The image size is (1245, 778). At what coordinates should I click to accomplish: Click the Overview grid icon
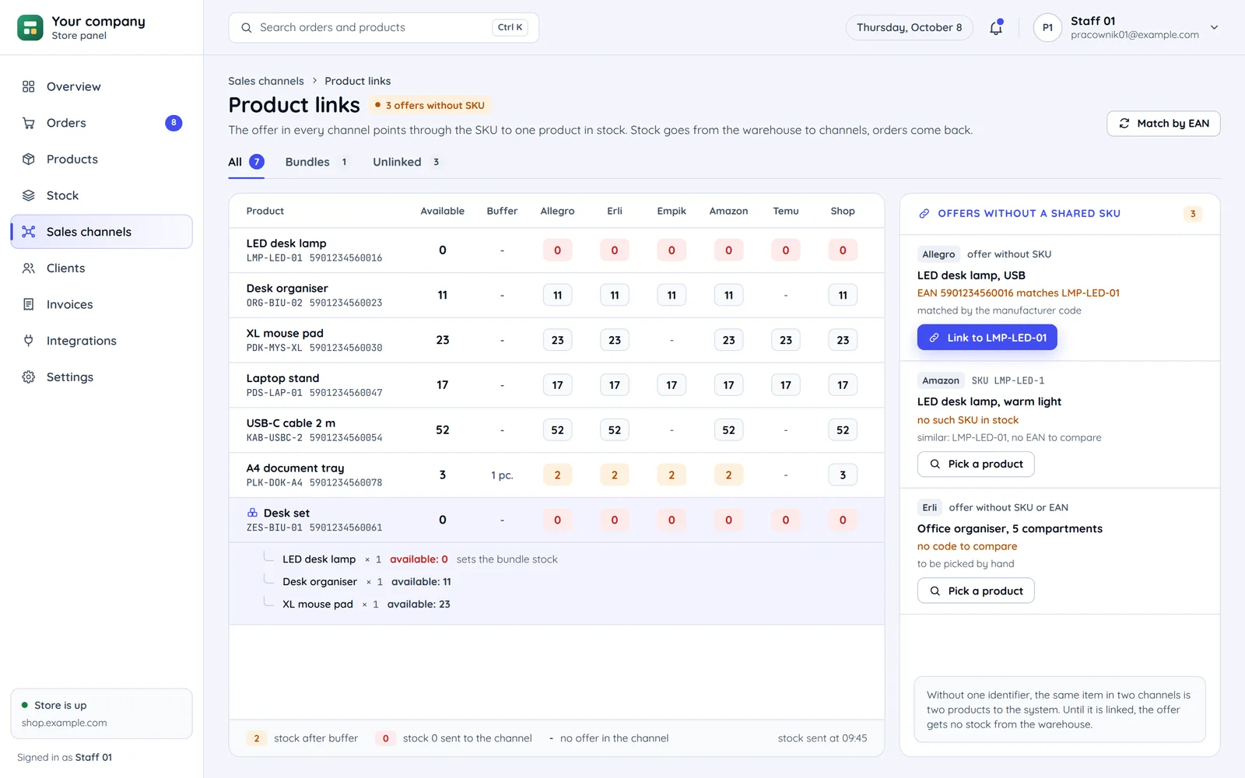pyautogui.click(x=29, y=86)
